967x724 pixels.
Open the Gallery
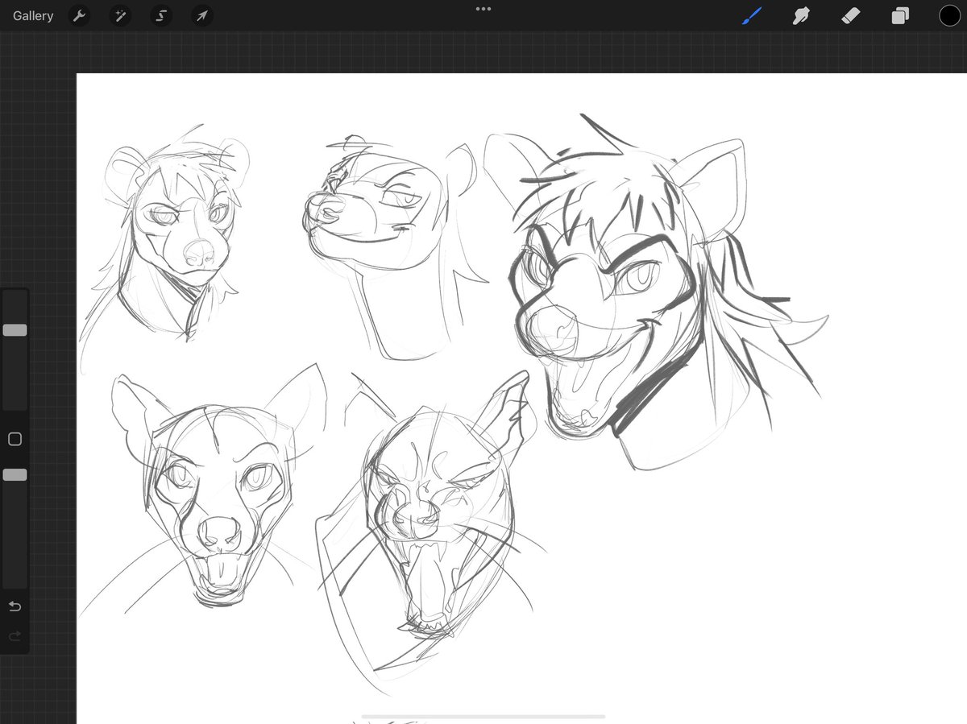click(x=33, y=16)
